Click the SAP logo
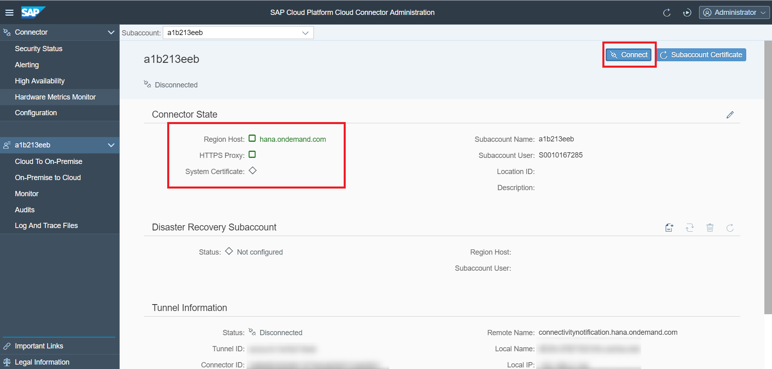The image size is (772, 369). [x=33, y=12]
